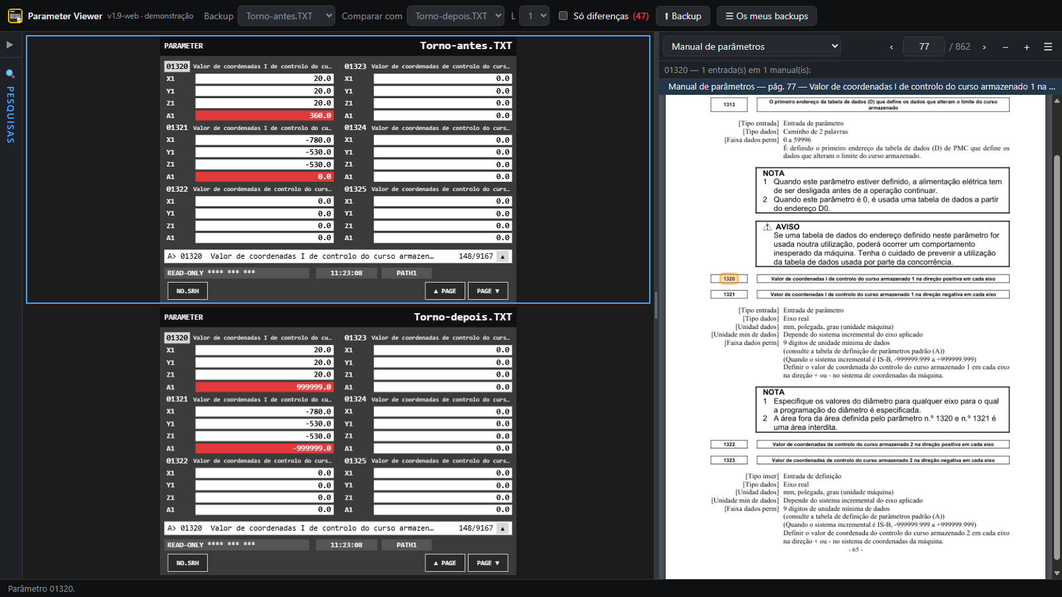Click the Parameter Viewer app logo icon
This screenshot has height=597, width=1062.
[15, 16]
